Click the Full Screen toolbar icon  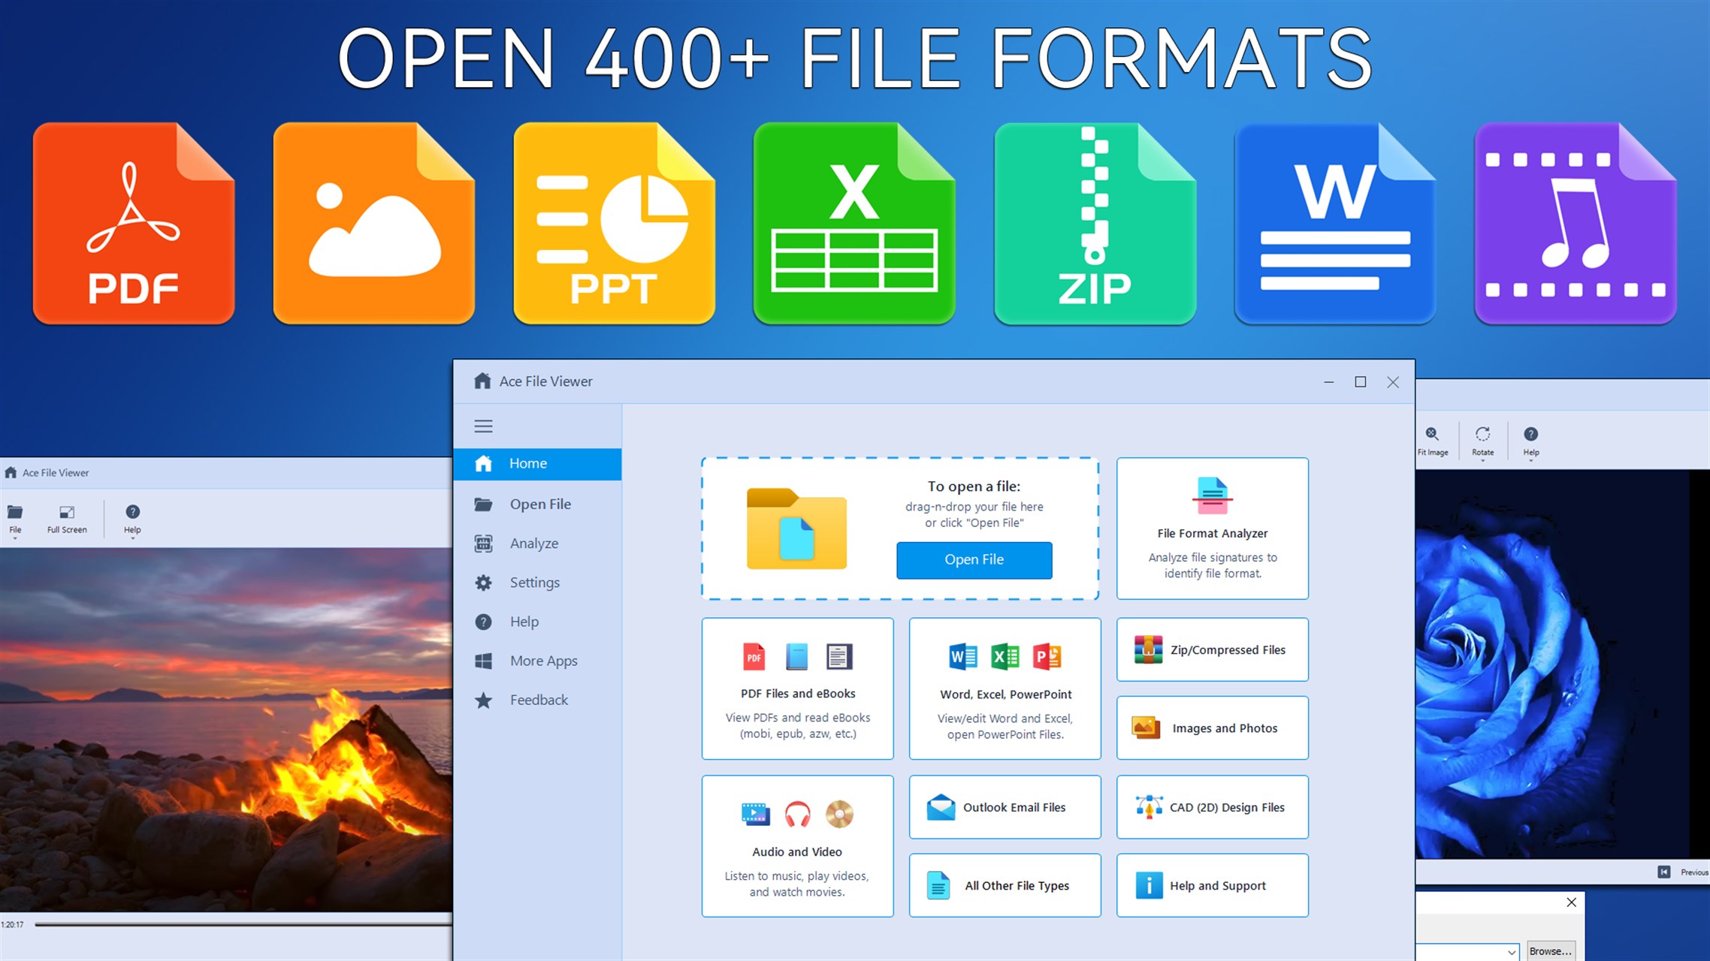pyautogui.click(x=67, y=519)
